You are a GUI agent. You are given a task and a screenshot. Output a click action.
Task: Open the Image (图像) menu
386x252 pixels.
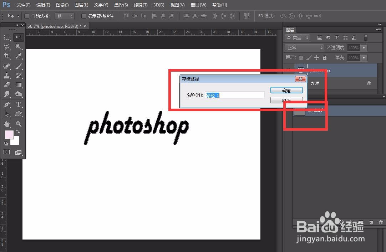coord(62,5)
